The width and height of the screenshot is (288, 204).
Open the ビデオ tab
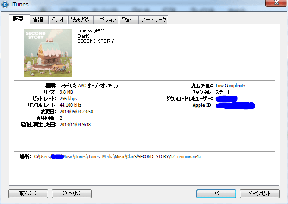pos(57,19)
